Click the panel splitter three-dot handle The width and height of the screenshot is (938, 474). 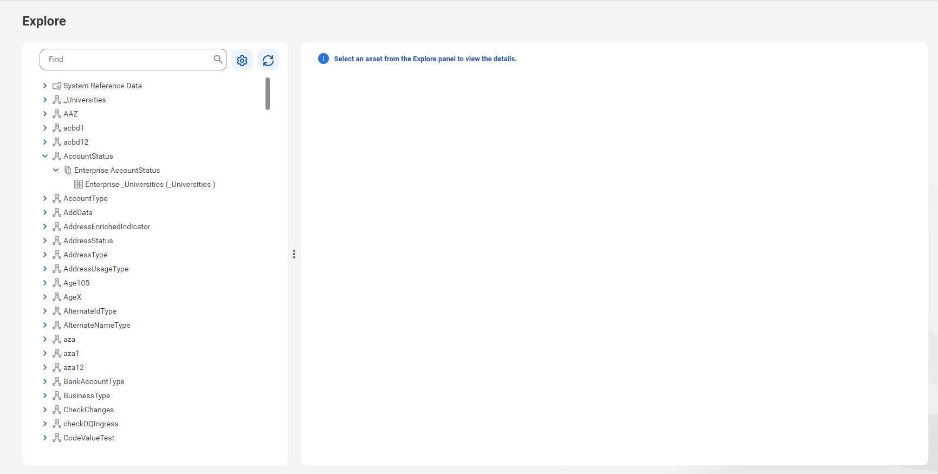pos(294,254)
